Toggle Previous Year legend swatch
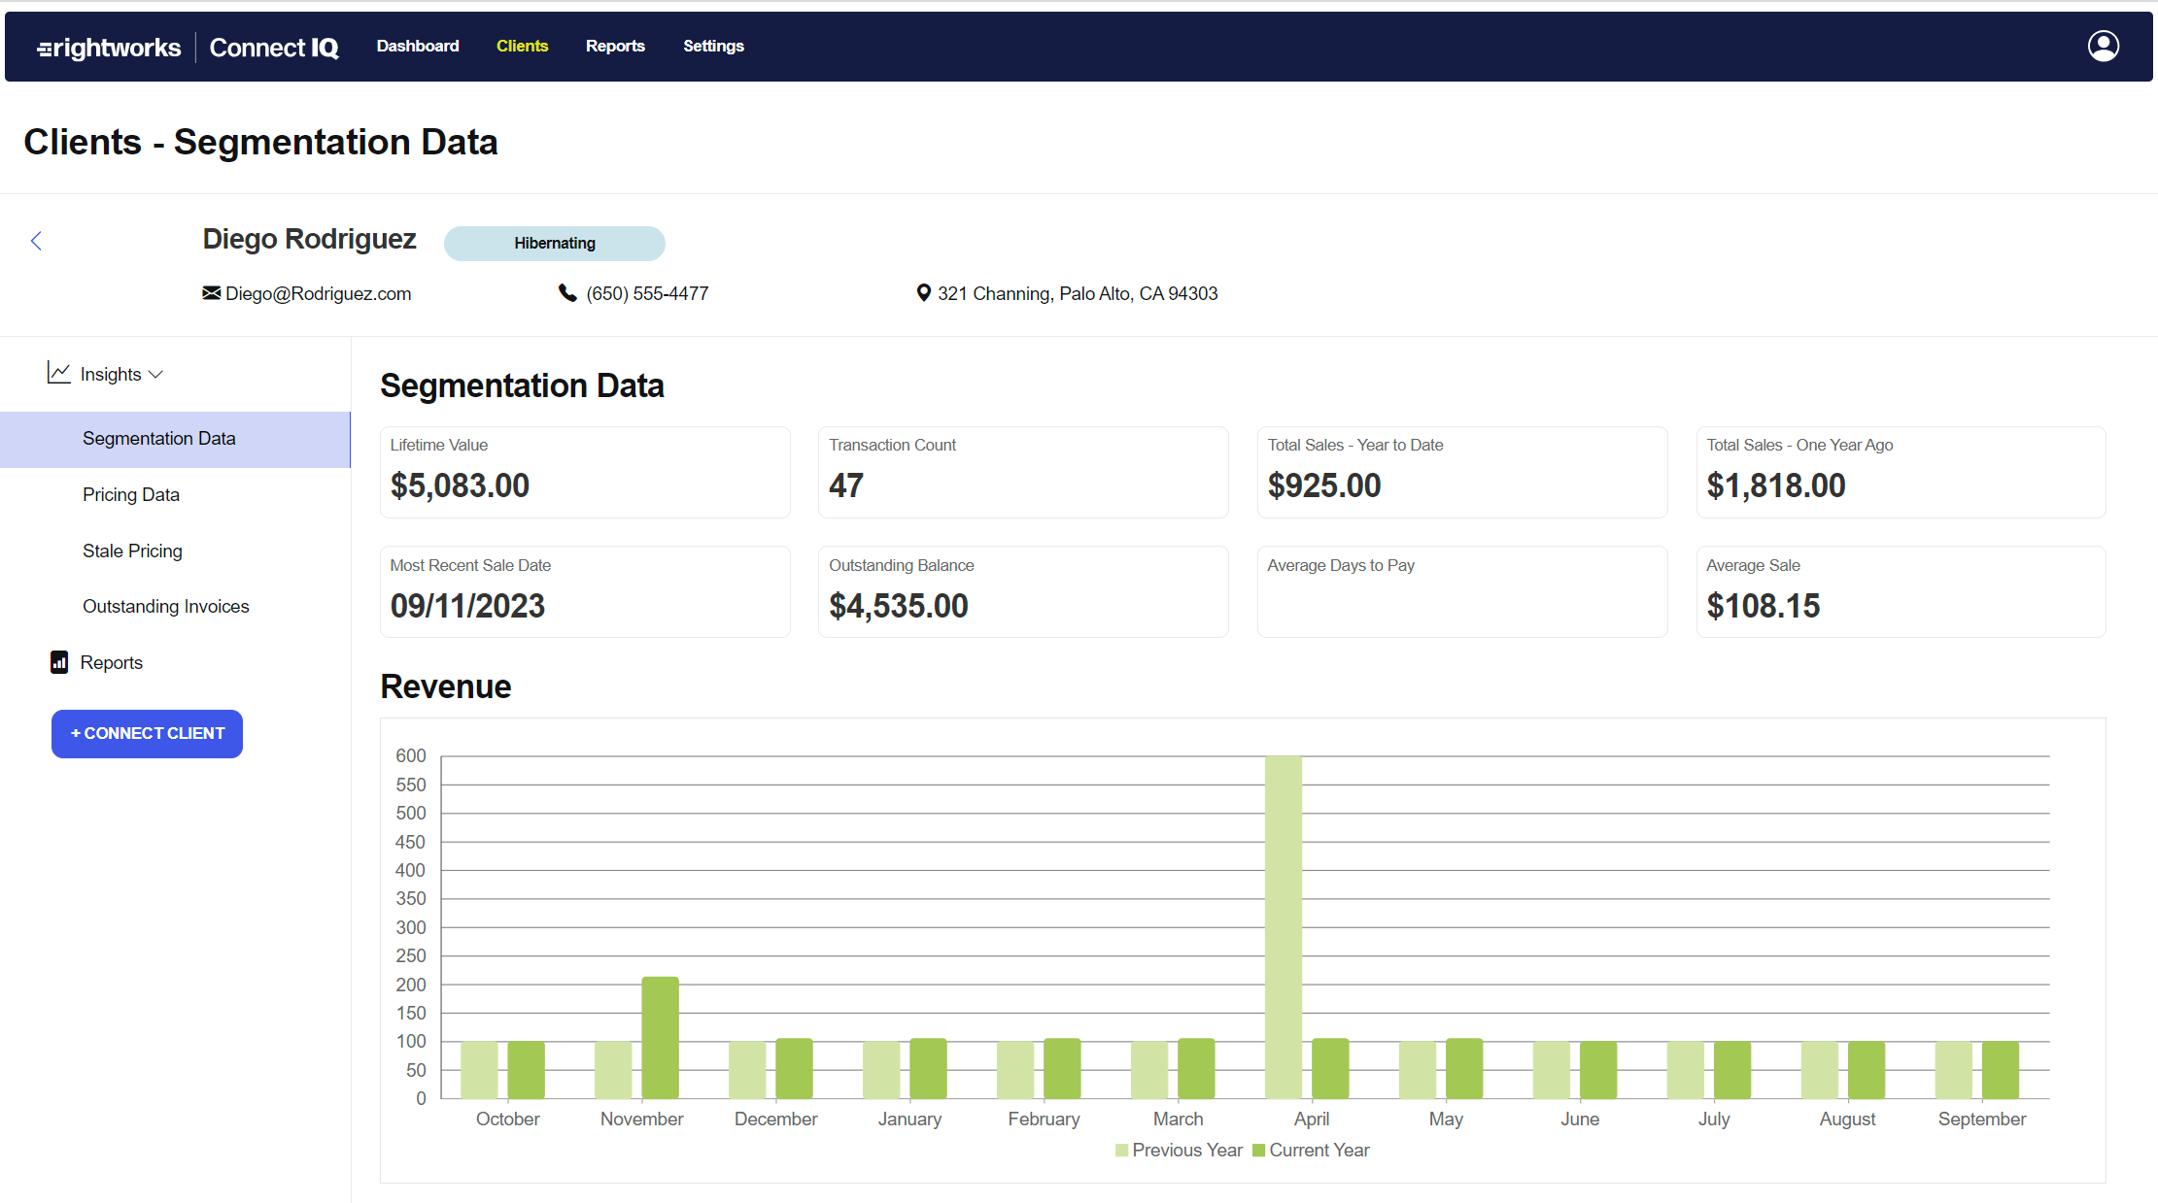 tap(1121, 1151)
